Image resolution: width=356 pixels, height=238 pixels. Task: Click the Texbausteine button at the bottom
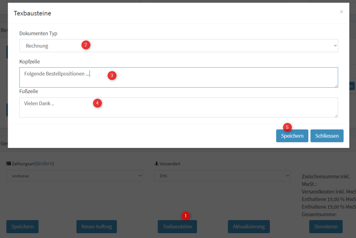(177, 227)
